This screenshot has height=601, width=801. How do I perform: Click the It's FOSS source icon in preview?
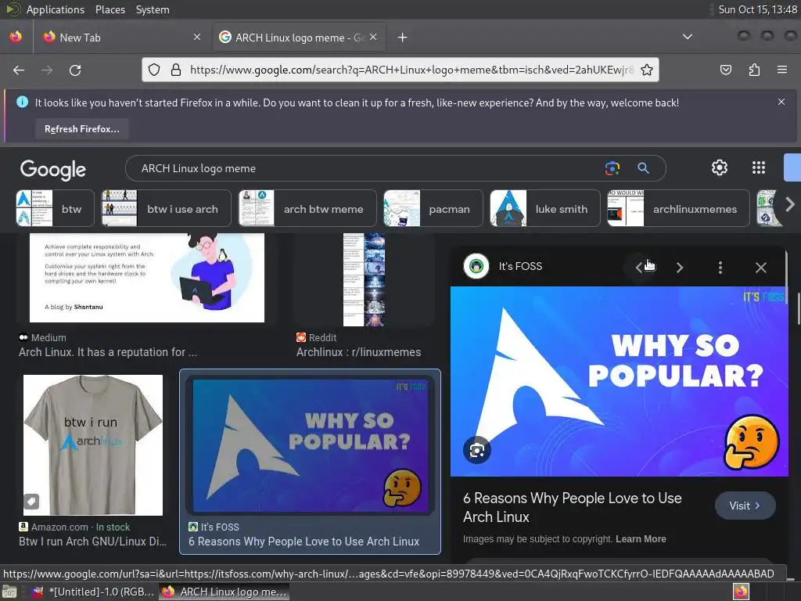[476, 266]
